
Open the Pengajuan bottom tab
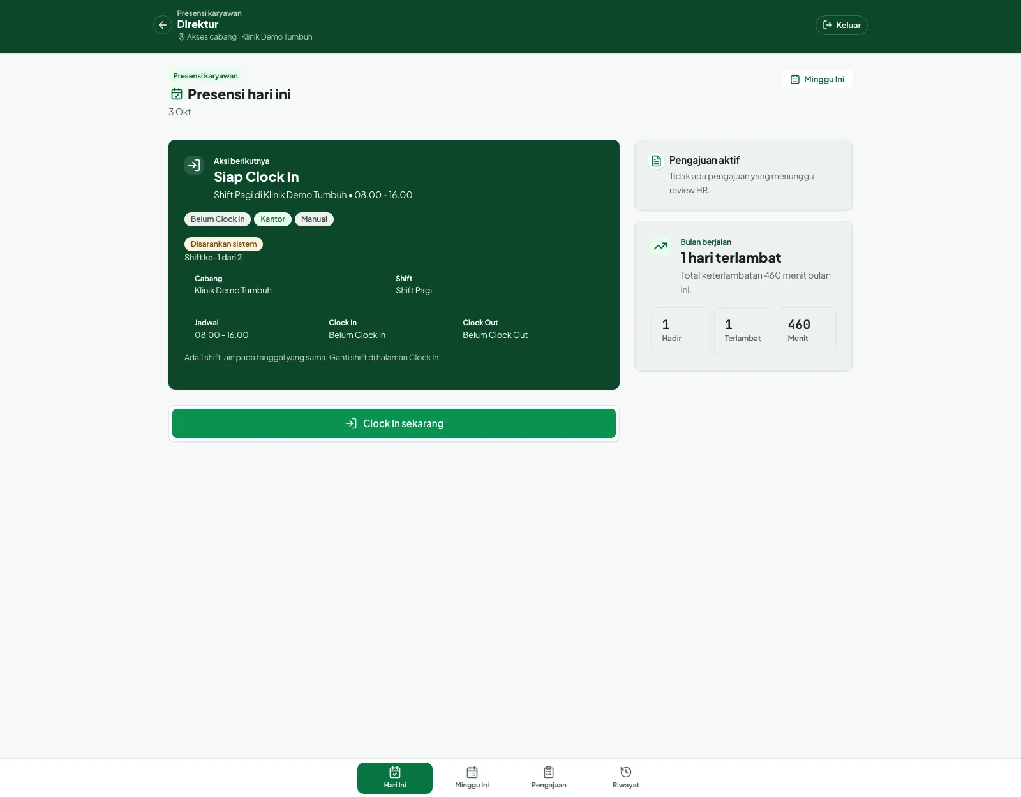[x=549, y=778]
